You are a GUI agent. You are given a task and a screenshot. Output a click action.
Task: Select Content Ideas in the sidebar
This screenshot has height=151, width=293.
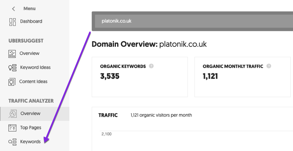(x=33, y=82)
